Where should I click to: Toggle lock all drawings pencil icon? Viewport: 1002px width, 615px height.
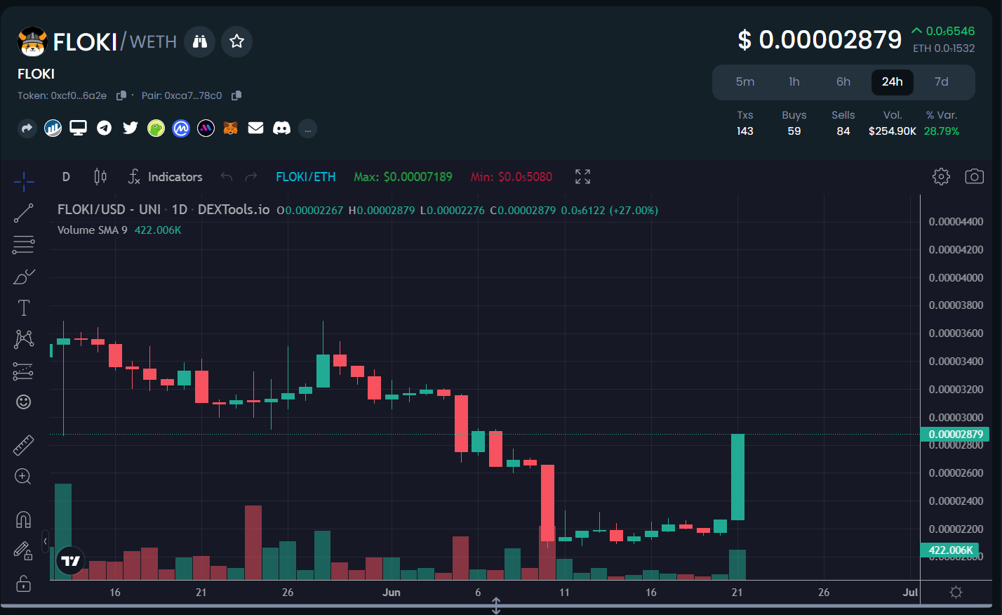(23, 551)
